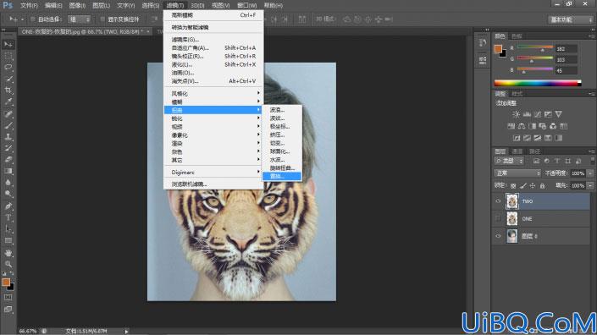Select the Horizontal Type tool
This screenshot has width=597, height=335.
click(8, 217)
